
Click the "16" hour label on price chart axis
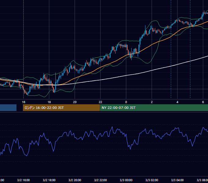(x=24, y=102)
